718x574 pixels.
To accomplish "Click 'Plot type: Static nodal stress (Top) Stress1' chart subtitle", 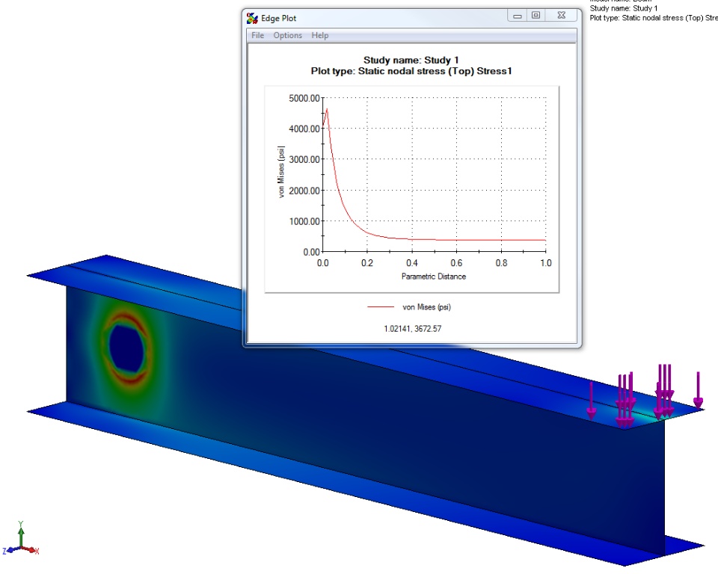I will pos(411,71).
